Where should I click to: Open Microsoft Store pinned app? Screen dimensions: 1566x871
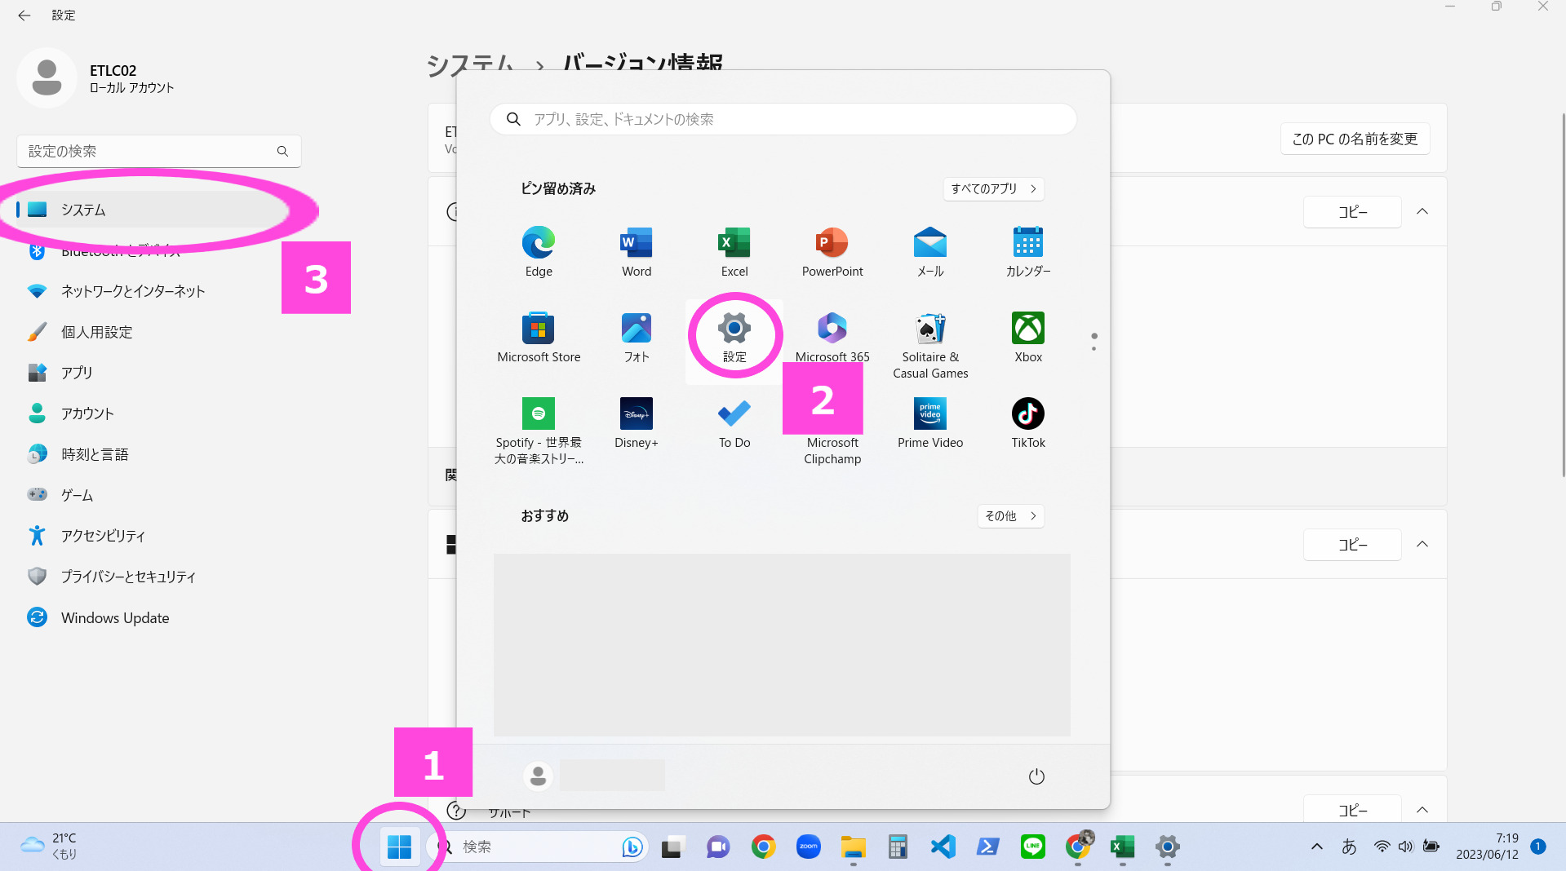click(539, 338)
